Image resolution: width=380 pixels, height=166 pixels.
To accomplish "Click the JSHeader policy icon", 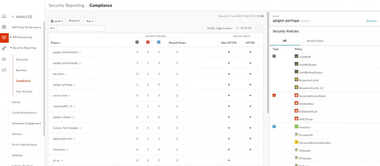I will point(296,150).
